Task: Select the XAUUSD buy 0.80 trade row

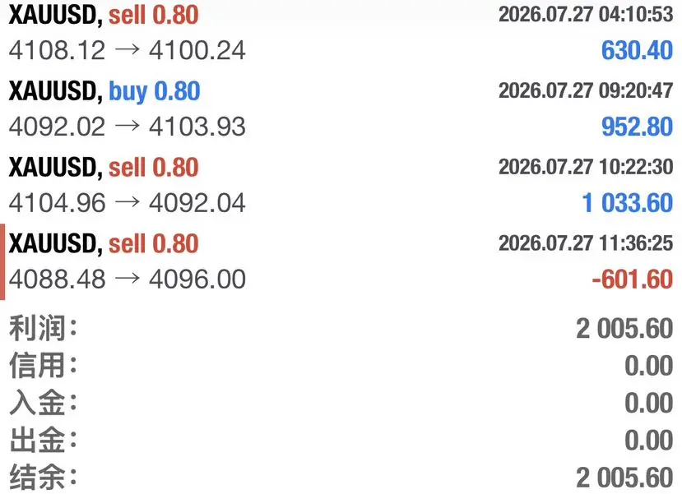Action: coord(341,108)
